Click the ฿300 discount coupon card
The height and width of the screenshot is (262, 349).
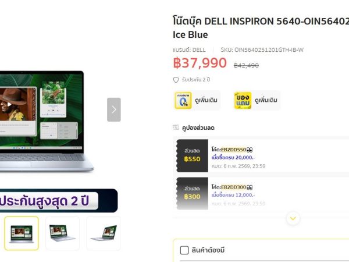(x=263, y=193)
